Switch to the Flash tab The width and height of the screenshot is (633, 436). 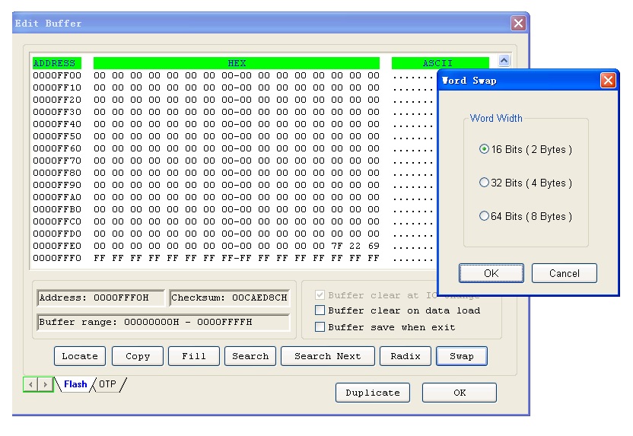(x=75, y=384)
